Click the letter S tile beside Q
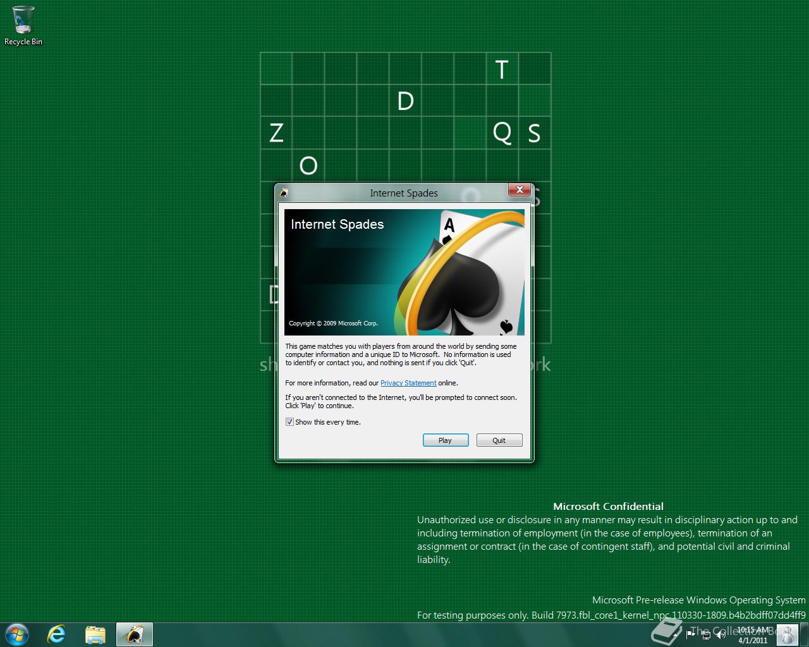 (x=534, y=133)
